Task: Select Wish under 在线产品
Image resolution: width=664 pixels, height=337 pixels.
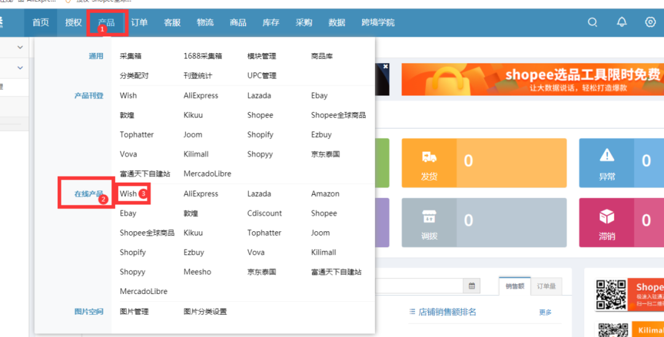Action: (x=128, y=194)
